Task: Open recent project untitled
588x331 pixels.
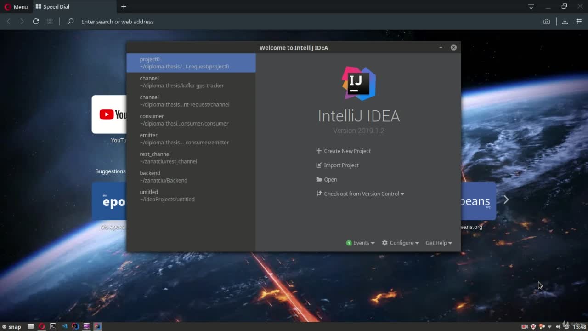Action: [191, 195]
